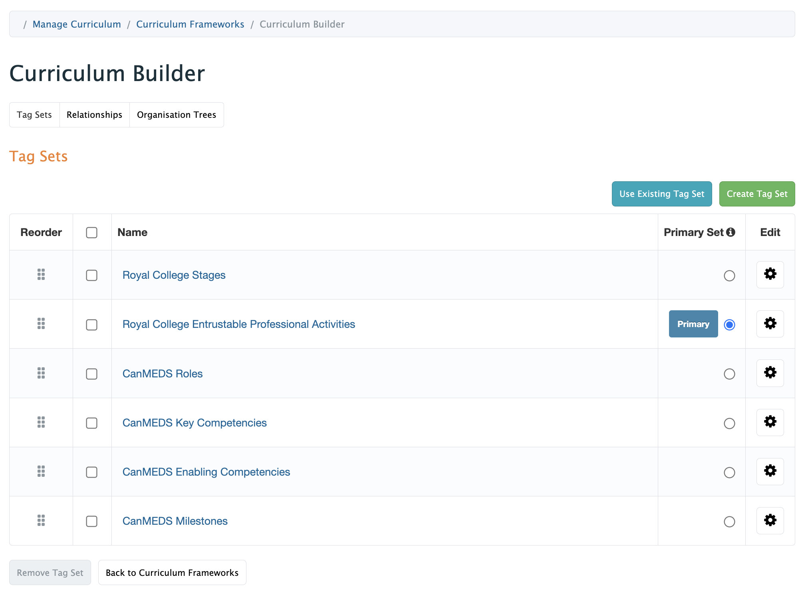Open gear settings for Royal College Stages
The width and height of the screenshot is (806, 599).
(770, 274)
